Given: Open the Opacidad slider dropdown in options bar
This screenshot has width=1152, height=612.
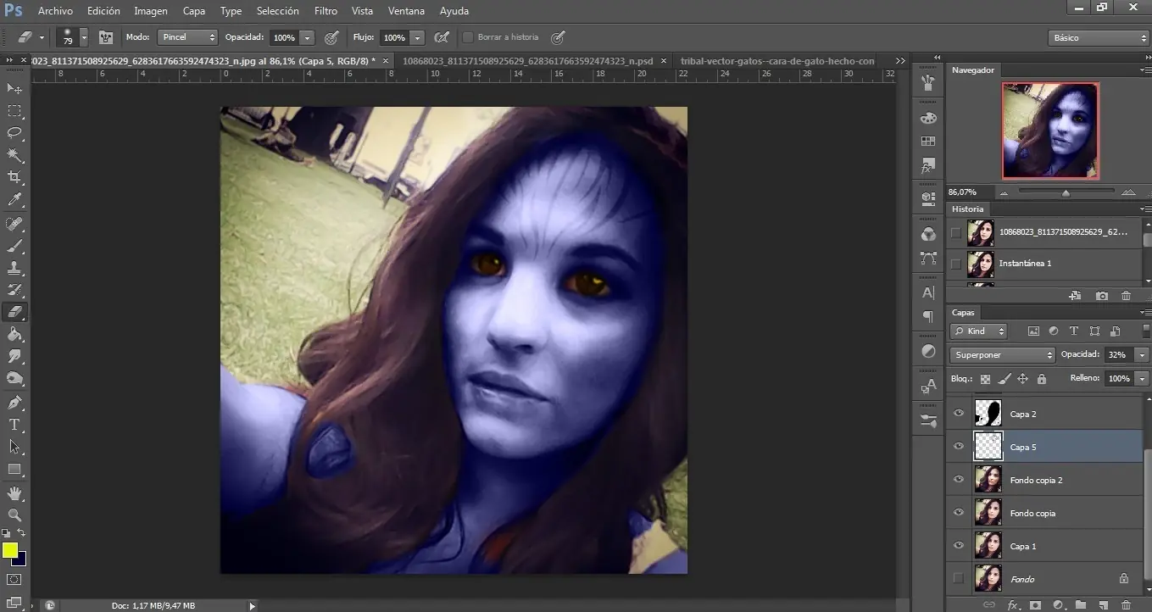Looking at the screenshot, I should (x=307, y=37).
